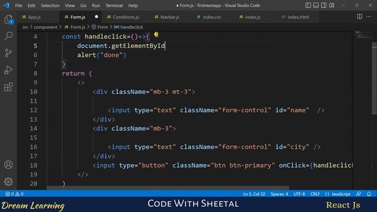Click 'Spaces: 4' indentation setting
377x212 pixels.
[279, 194]
